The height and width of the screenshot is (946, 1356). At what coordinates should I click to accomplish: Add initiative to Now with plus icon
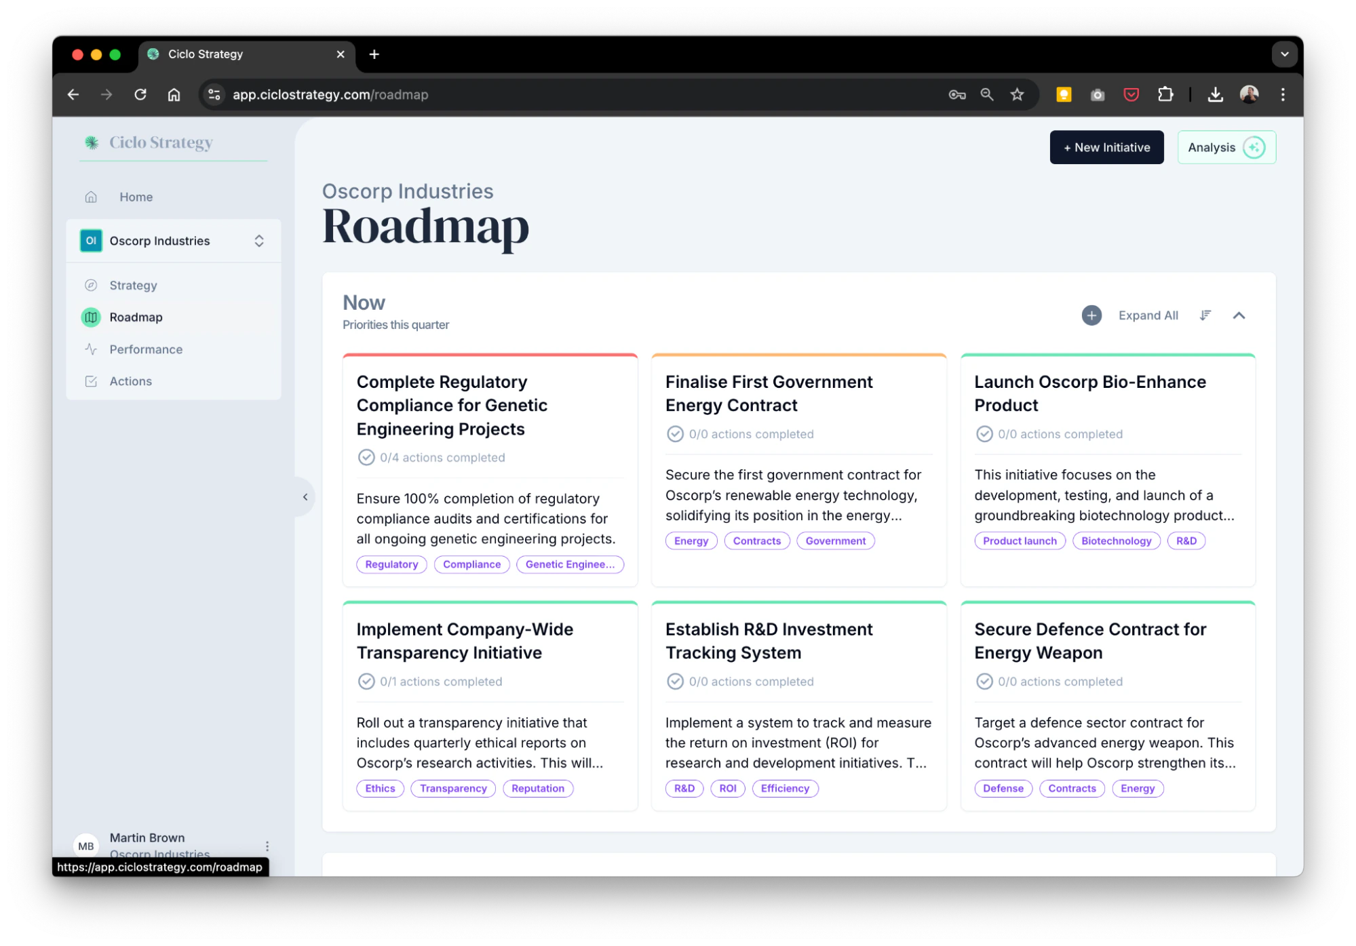1091,316
